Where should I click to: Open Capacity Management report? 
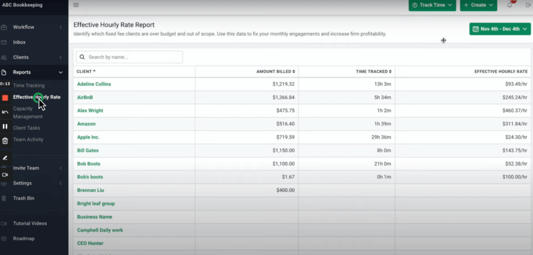click(28, 113)
